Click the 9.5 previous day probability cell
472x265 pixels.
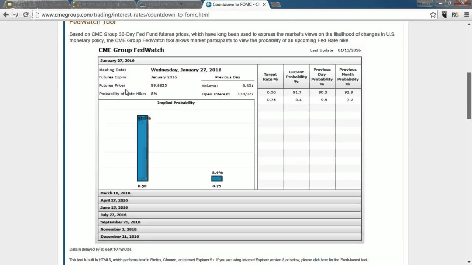[x=324, y=100]
